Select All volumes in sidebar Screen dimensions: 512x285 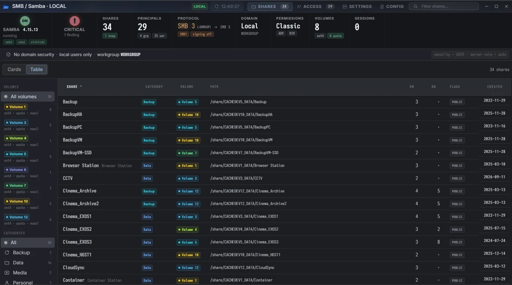(28, 96)
